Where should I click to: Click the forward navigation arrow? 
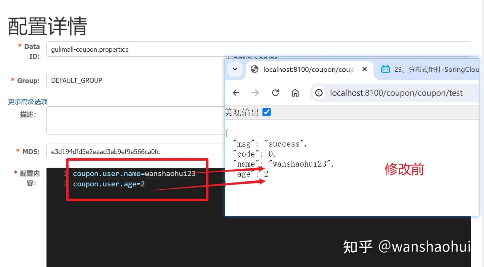click(255, 93)
